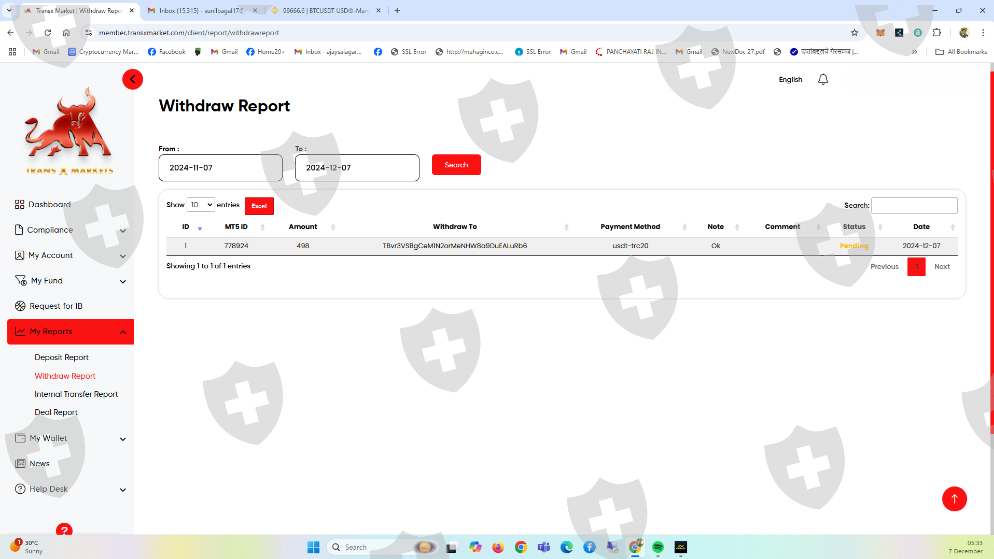
Task: Bookmark this page with star icon
Action: (x=855, y=33)
